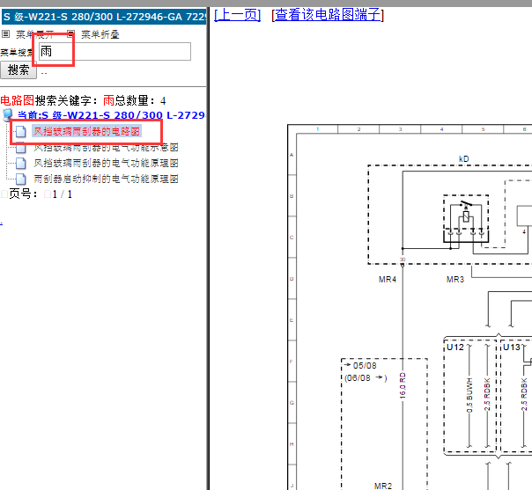The image size is (532, 490).
Task: Click the 菜单展开 expand-menu icon
Action: tap(5, 34)
